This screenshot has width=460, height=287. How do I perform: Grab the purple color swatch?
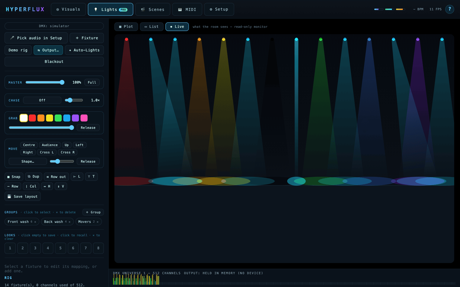[76, 118]
